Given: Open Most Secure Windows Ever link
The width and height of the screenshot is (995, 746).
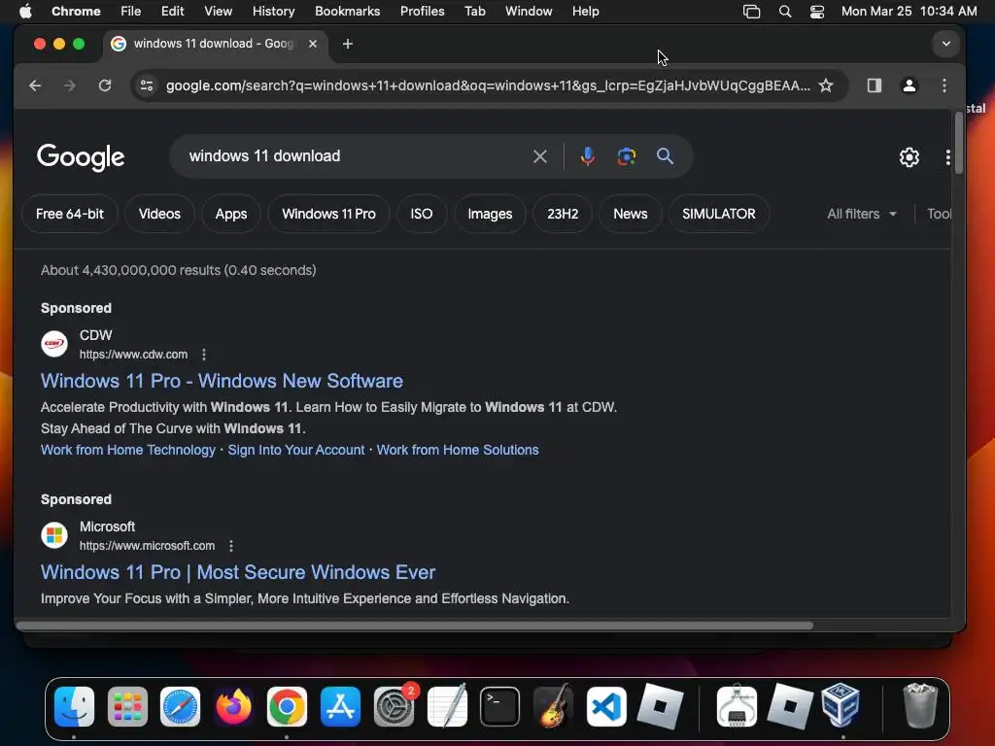Looking at the screenshot, I should pyautogui.click(x=238, y=572).
